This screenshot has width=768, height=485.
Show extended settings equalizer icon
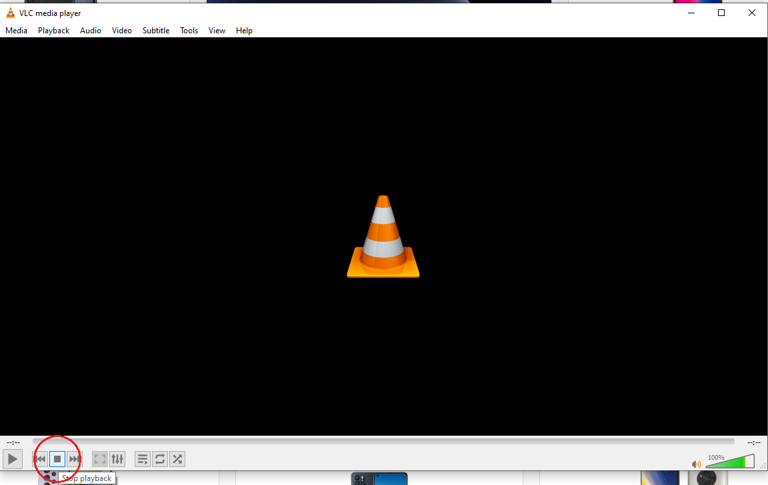(117, 459)
